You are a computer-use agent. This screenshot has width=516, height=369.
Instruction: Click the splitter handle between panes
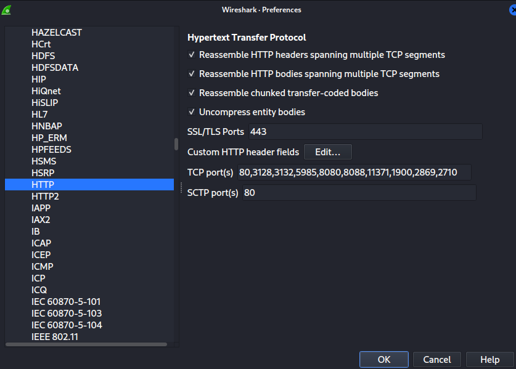tap(181, 187)
